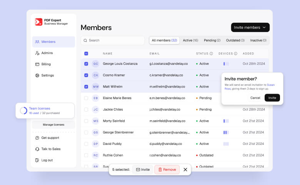Open Settings in the sidebar
This screenshot has width=300, height=185.
click(53, 75)
